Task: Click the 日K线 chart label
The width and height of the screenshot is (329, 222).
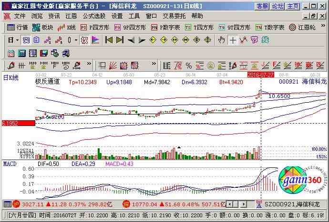Action: coord(10,78)
